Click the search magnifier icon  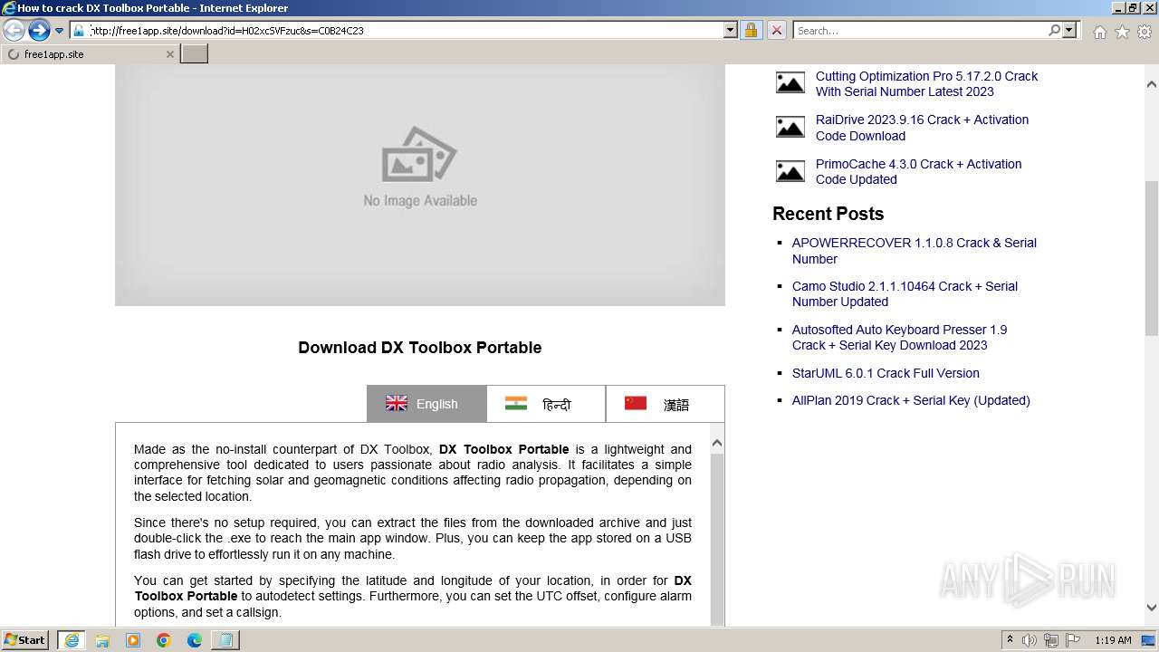pyautogui.click(x=1054, y=30)
